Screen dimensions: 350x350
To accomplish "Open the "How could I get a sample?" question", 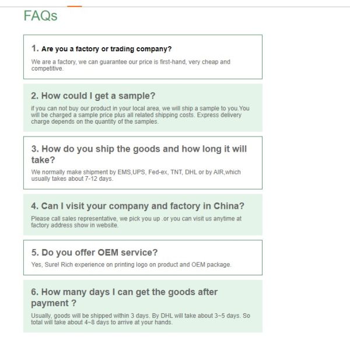I will point(98,96).
